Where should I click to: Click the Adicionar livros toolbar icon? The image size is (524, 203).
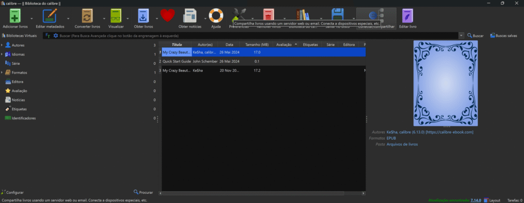[x=15, y=16]
